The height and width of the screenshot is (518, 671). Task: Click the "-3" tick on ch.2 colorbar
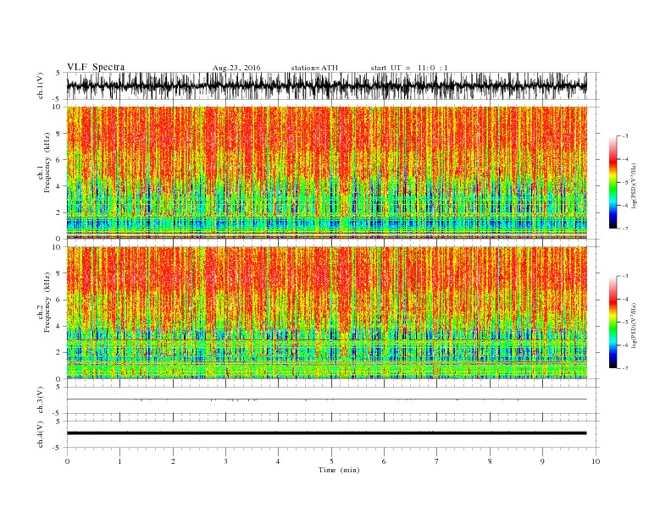pyautogui.click(x=625, y=276)
